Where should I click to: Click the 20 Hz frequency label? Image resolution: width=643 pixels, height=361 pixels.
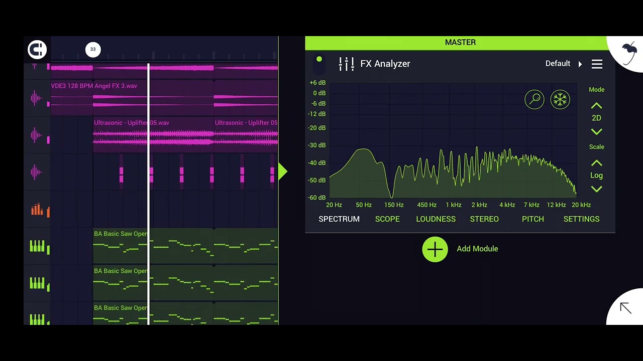(x=334, y=205)
